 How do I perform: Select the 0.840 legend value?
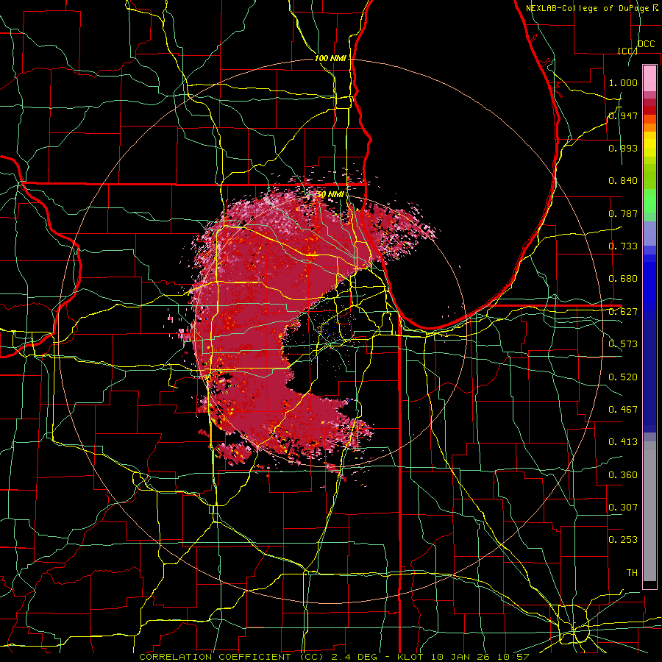pos(623,181)
